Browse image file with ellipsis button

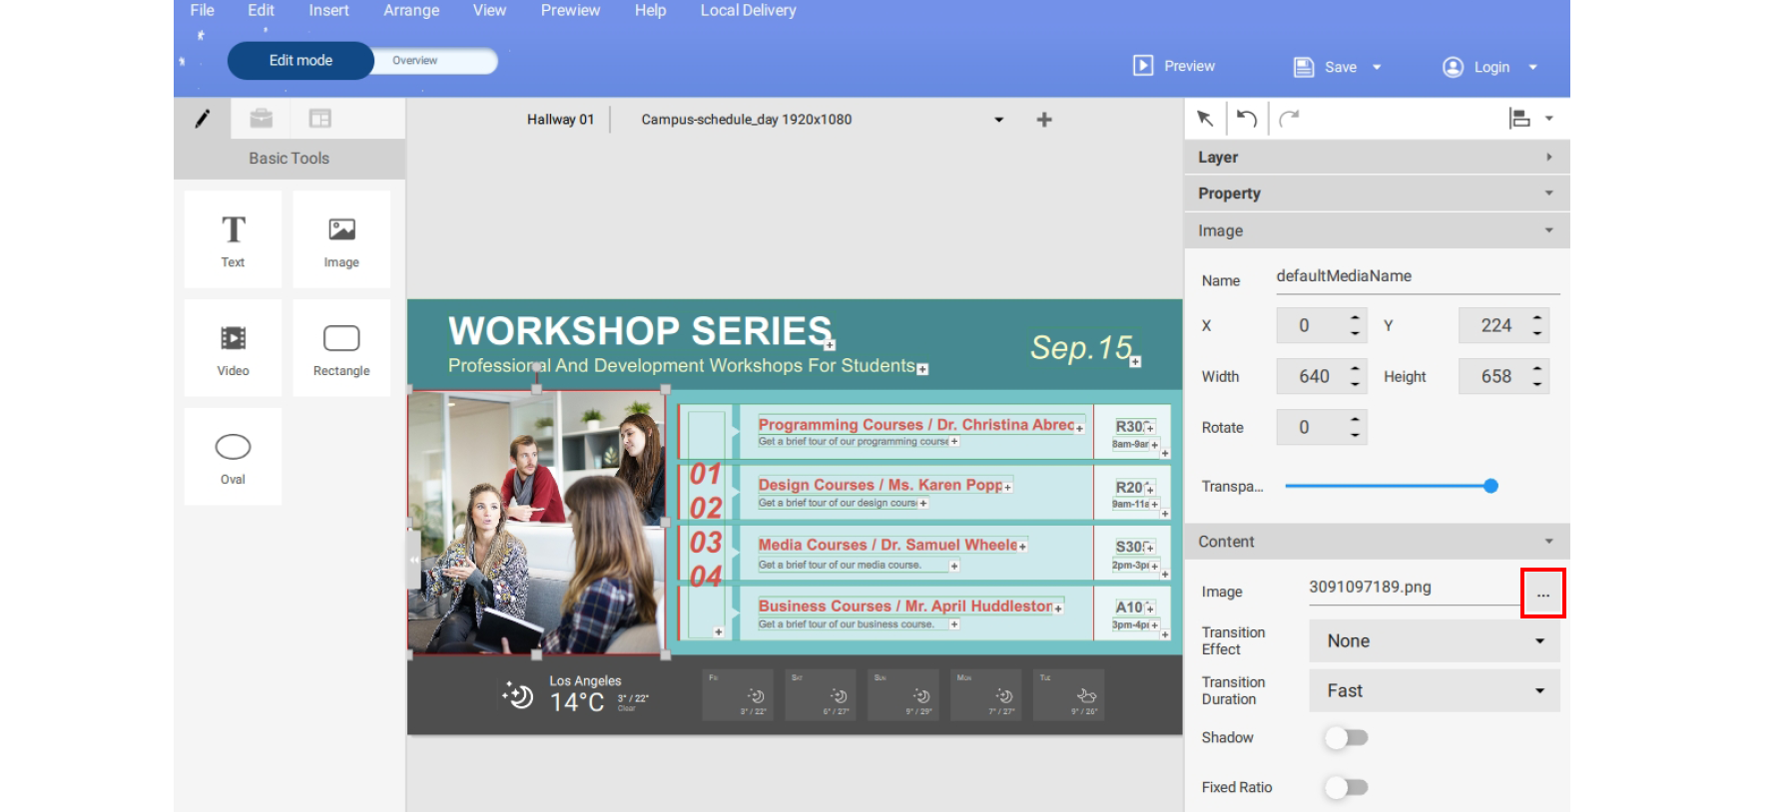coord(1542,594)
